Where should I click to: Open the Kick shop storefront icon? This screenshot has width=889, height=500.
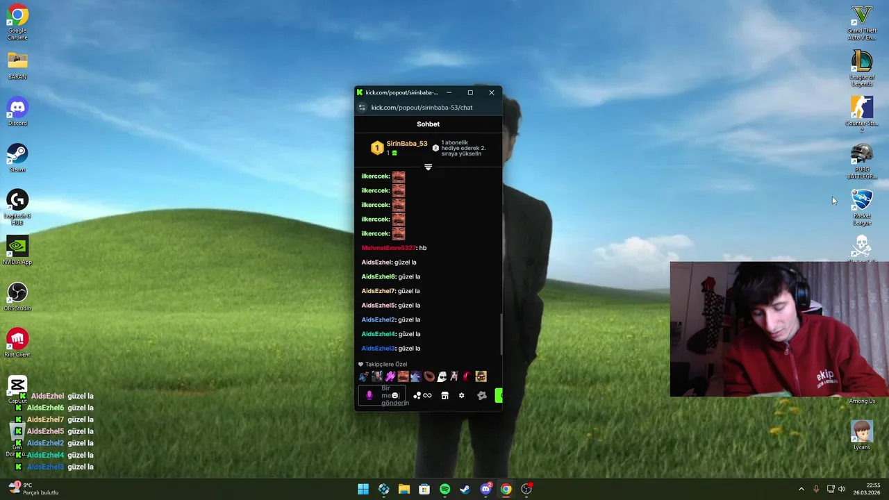click(x=444, y=396)
